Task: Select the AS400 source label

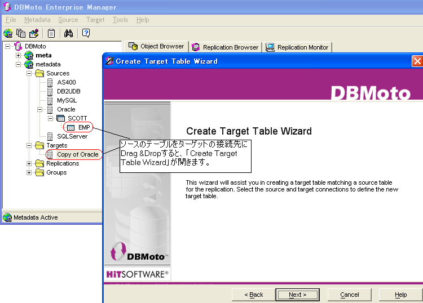Action: (x=67, y=82)
